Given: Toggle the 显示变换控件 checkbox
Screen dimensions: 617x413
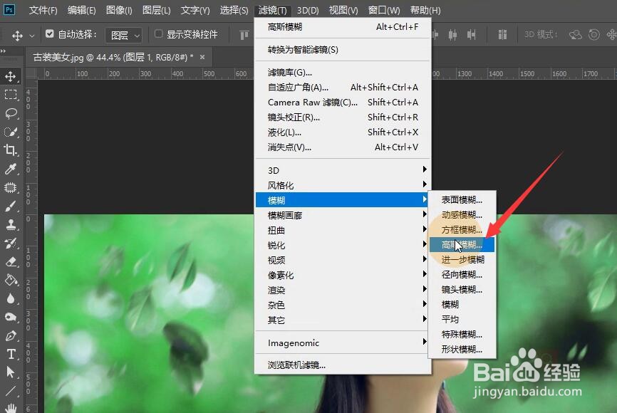Looking at the screenshot, I should 158,34.
